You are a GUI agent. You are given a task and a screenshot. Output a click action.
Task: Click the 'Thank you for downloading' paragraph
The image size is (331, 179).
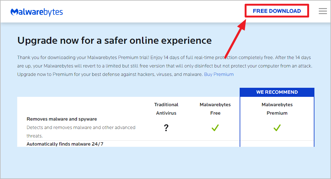pos(165,66)
